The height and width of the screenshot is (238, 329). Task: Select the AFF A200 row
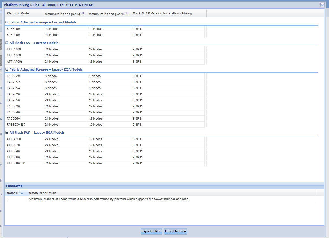coord(104,139)
